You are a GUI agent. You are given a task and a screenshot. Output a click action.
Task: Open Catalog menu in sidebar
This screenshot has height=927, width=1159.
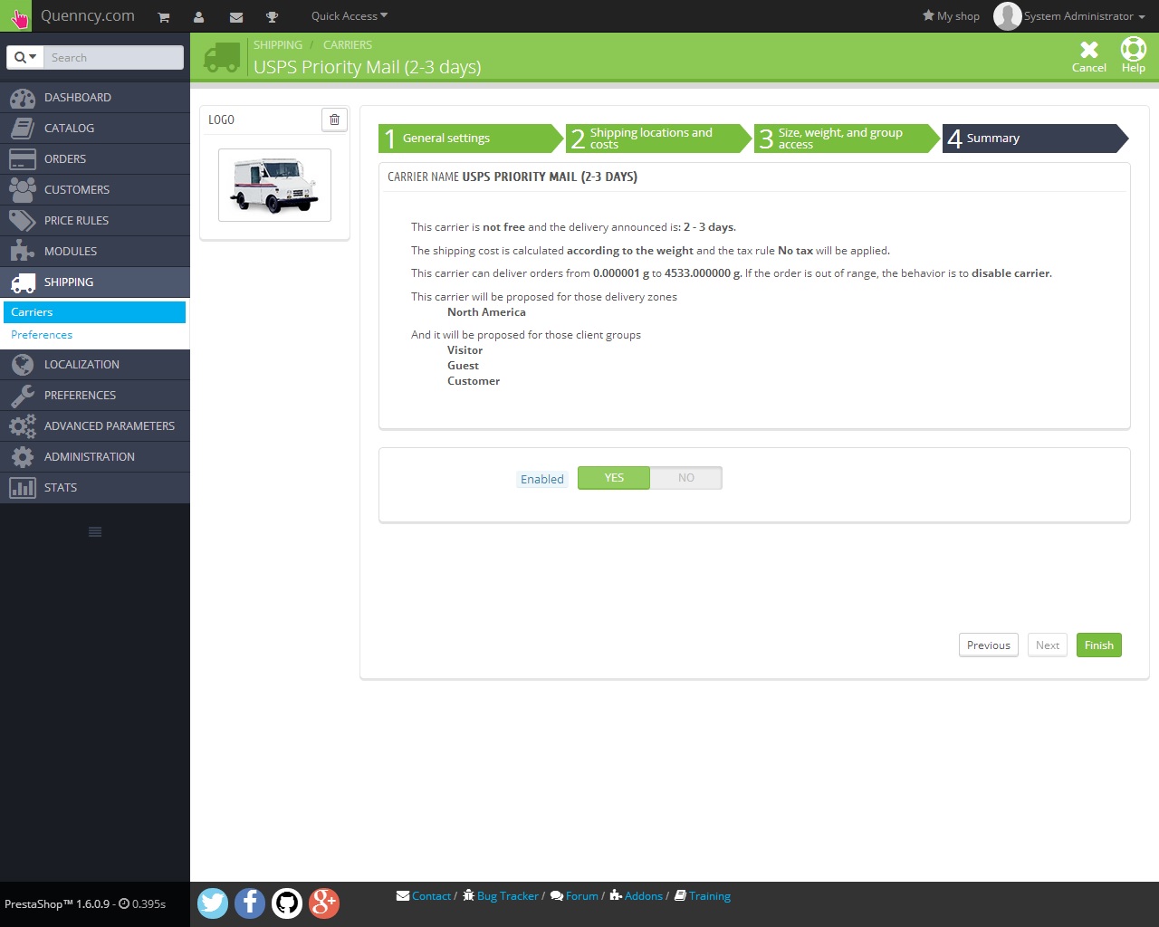[95, 129]
